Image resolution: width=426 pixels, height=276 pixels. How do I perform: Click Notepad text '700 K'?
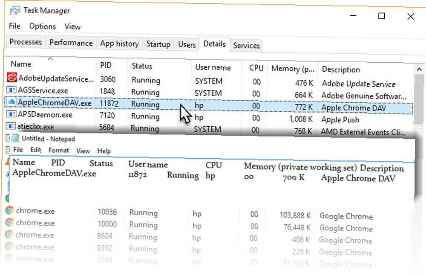(294, 178)
